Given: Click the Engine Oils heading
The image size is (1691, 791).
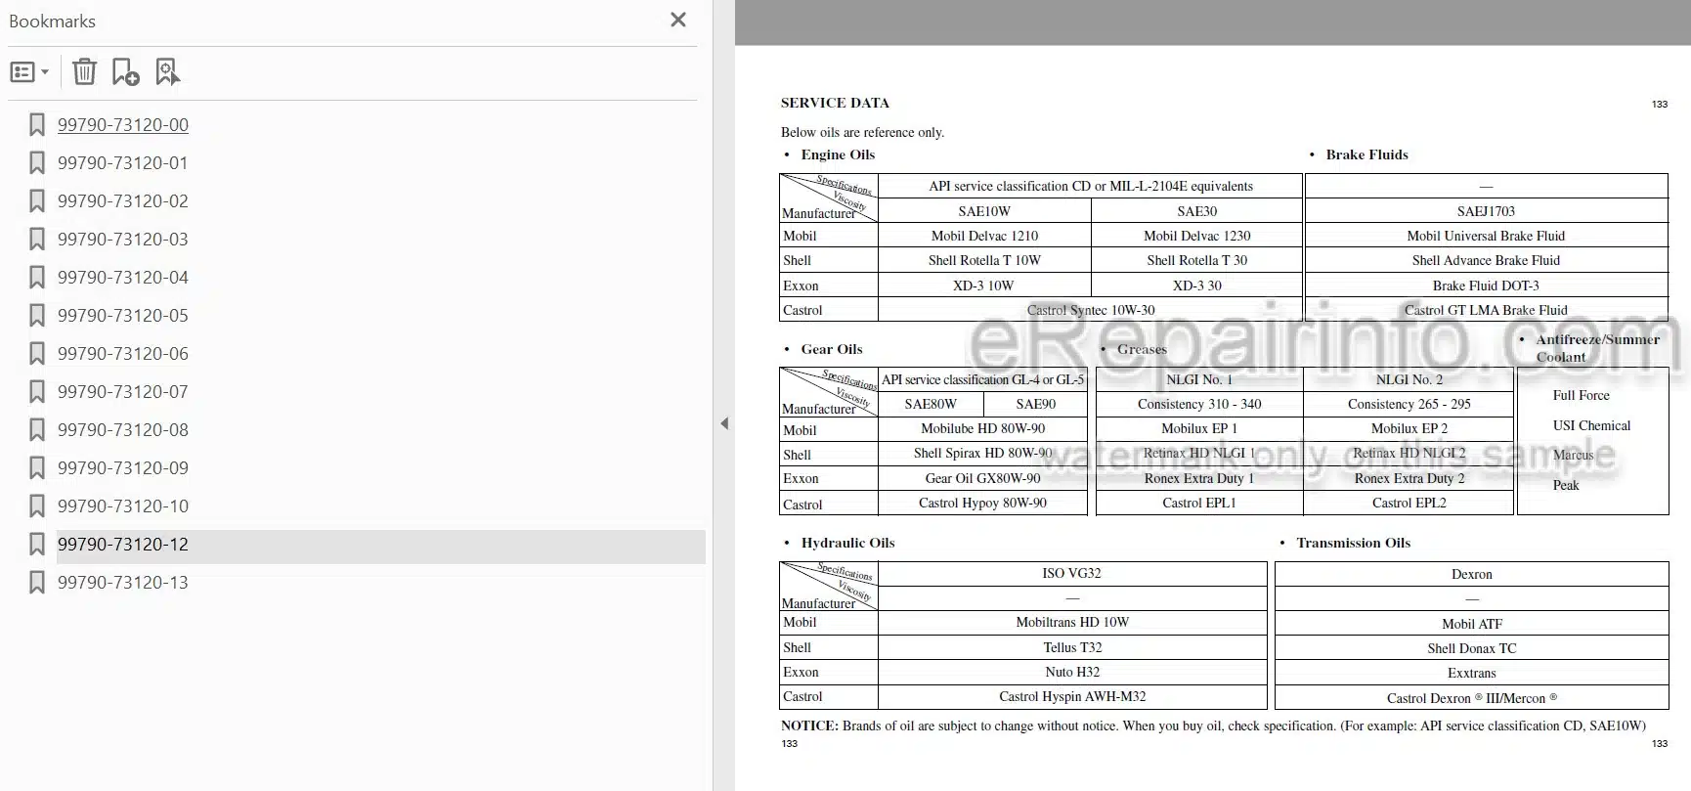Looking at the screenshot, I should pos(838,154).
